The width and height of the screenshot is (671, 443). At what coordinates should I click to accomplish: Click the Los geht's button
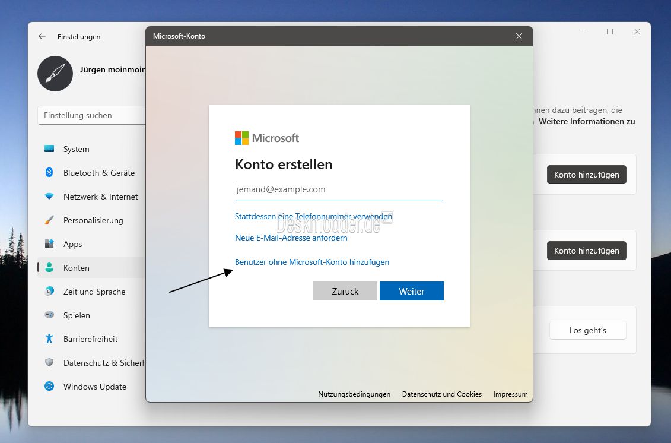click(587, 330)
